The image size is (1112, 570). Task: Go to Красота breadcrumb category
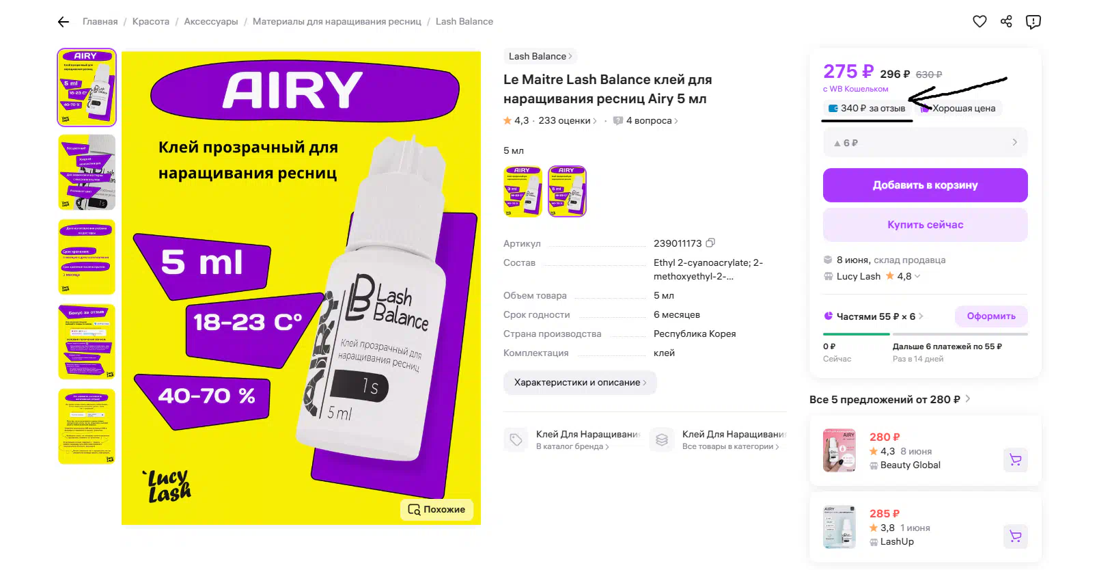[151, 22]
